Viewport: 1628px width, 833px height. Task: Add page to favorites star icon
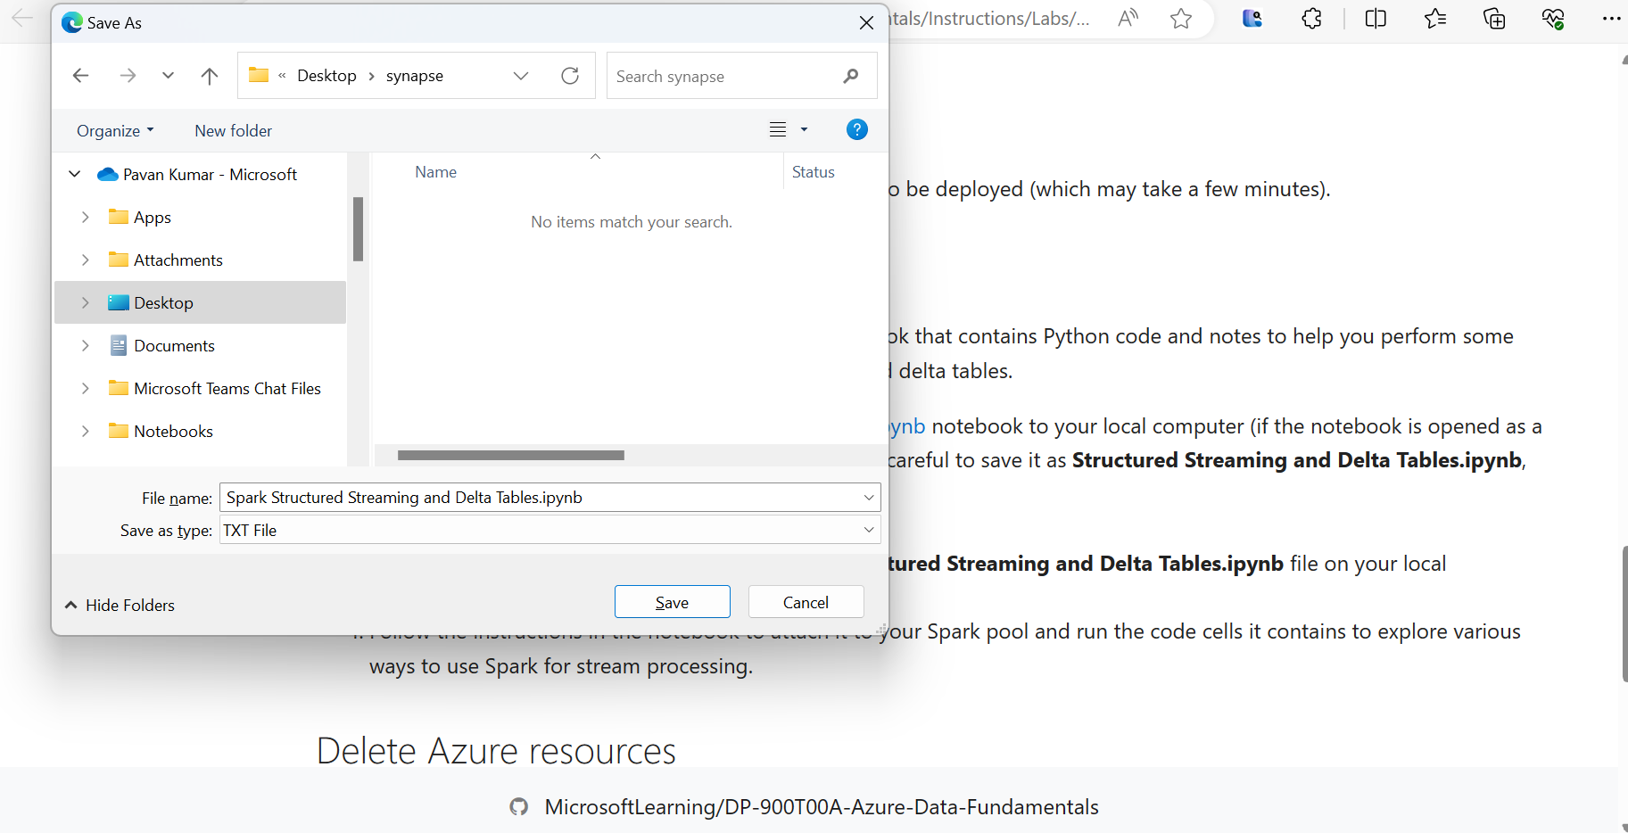pos(1181,19)
